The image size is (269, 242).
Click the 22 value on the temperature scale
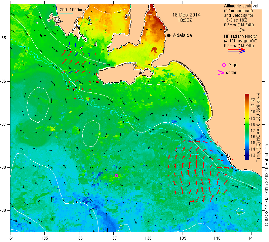click(253, 99)
